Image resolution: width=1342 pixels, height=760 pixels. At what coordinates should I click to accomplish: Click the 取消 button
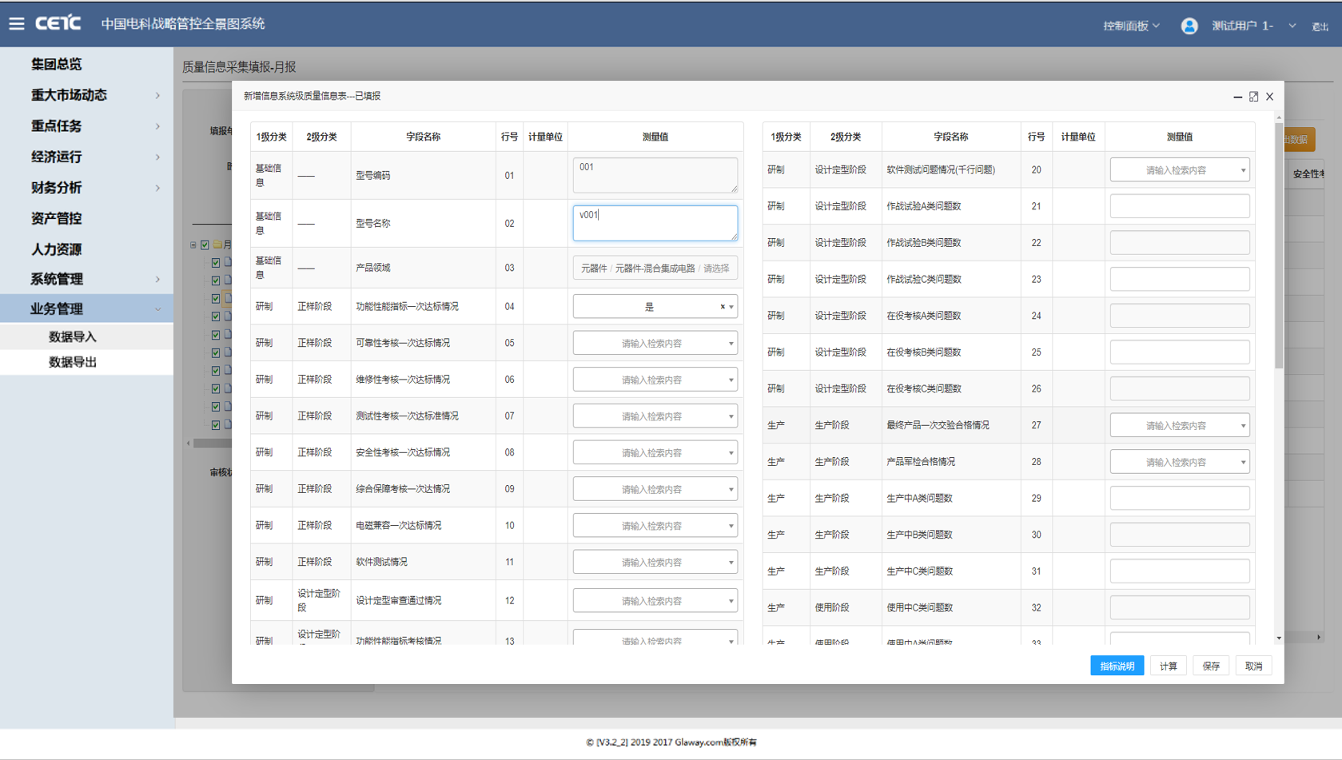[x=1253, y=666]
